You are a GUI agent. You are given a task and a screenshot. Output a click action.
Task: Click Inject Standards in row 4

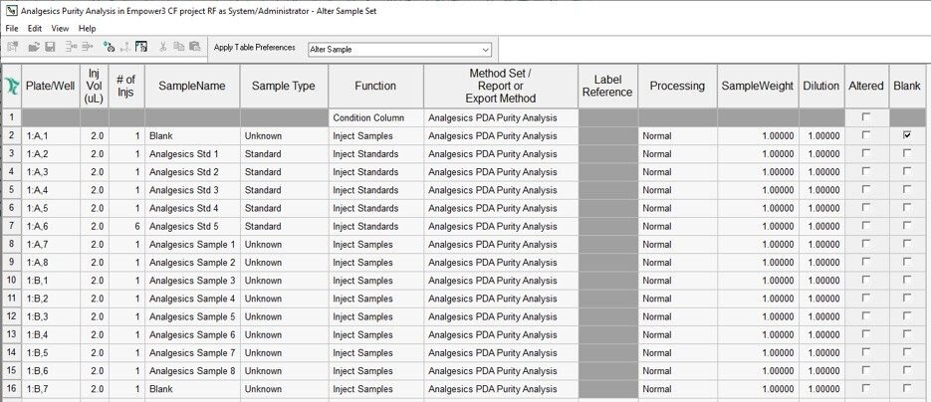coord(375,171)
